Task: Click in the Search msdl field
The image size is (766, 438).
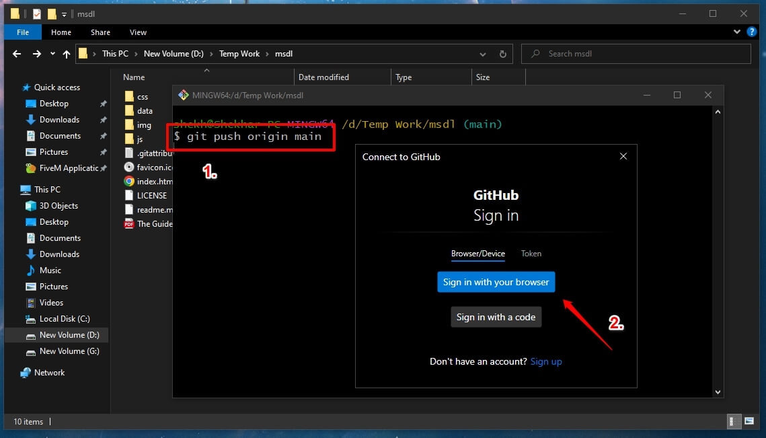Action: (x=636, y=54)
